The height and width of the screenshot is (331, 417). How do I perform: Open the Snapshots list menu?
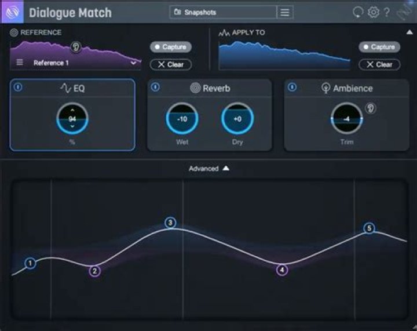(x=285, y=12)
